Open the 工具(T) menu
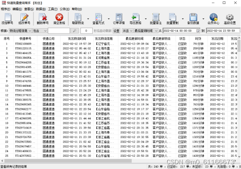 pyautogui.click(x=53, y=9)
